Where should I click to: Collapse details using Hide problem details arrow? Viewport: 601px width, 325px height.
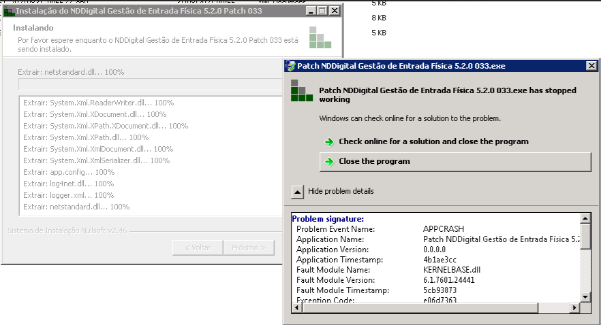click(x=298, y=192)
